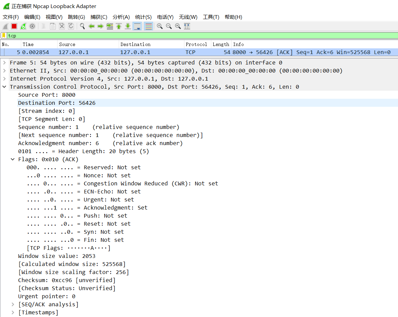The image size is (398, 317).
Task: Click the display filter bookmark icon
Action: 4,36
